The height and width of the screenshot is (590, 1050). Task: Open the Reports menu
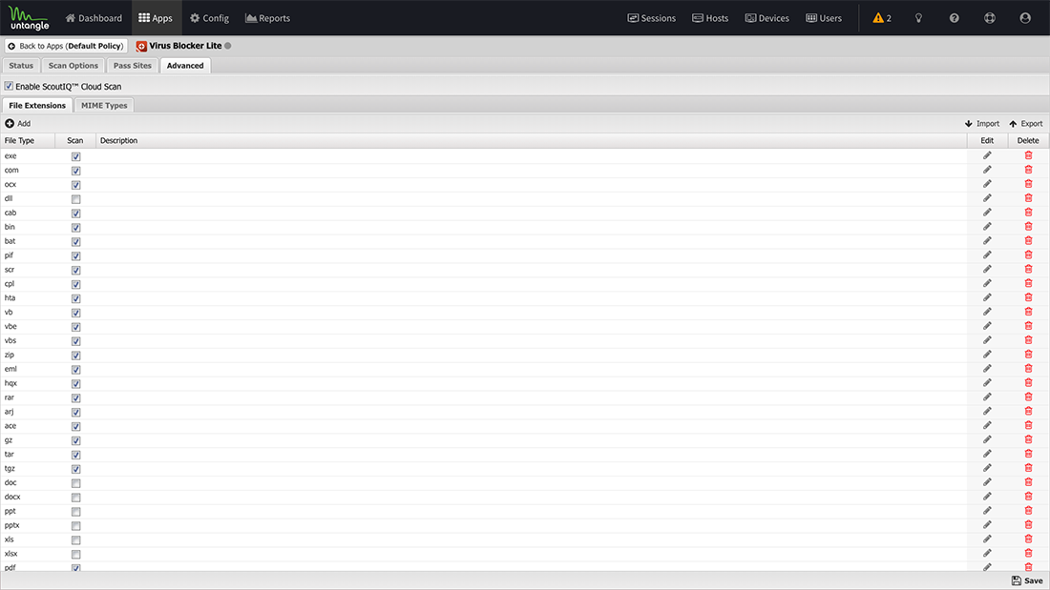click(x=268, y=18)
